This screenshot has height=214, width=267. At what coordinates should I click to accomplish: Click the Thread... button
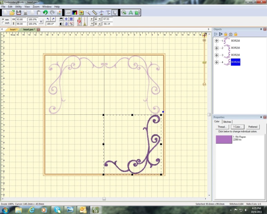[x=222, y=127]
